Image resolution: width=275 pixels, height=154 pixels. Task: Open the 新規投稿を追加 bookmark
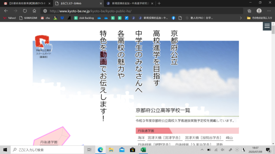click(x=153, y=18)
